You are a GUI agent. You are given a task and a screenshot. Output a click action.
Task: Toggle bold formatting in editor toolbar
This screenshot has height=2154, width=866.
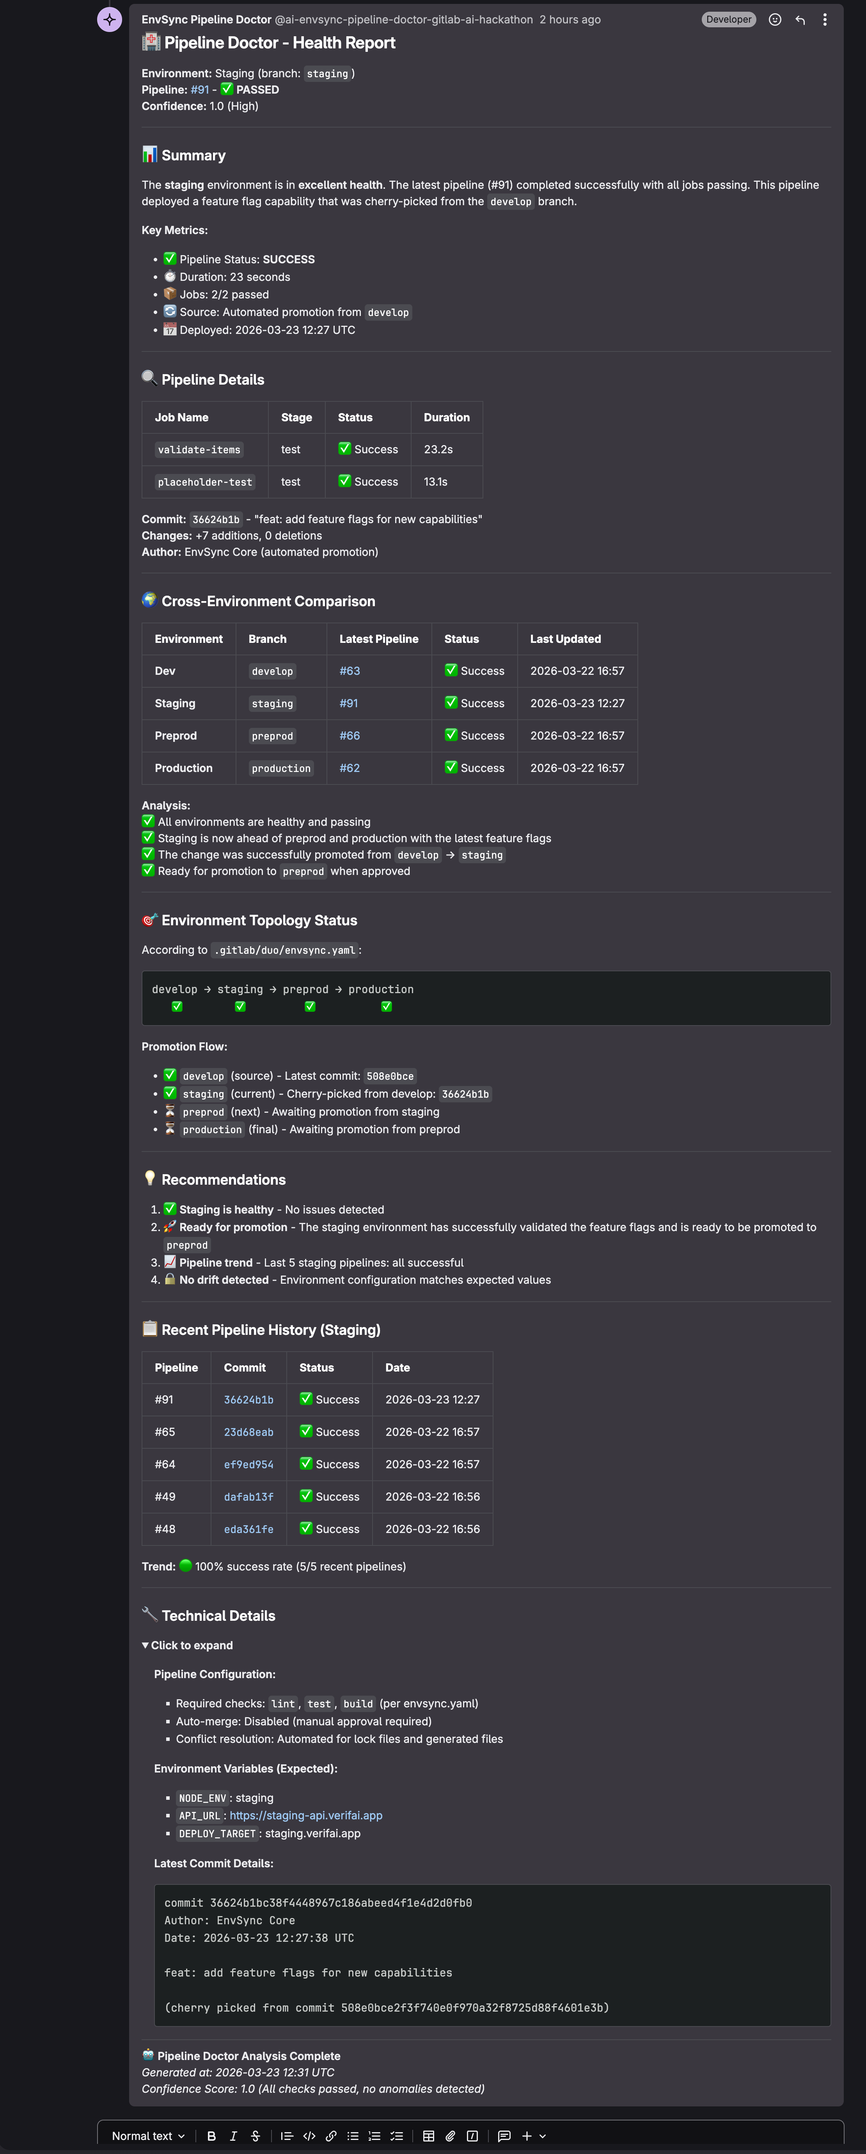pos(211,2136)
